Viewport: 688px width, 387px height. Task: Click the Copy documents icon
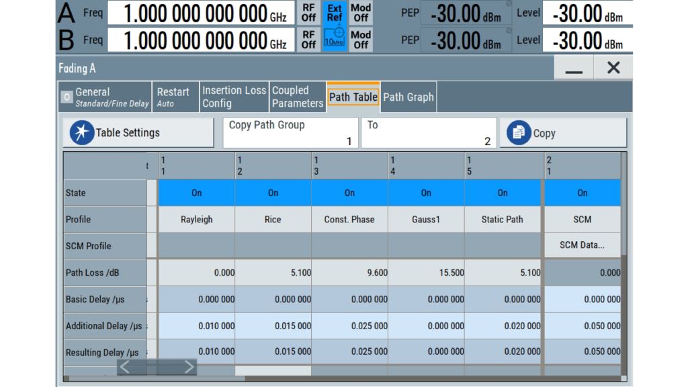pos(519,133)
